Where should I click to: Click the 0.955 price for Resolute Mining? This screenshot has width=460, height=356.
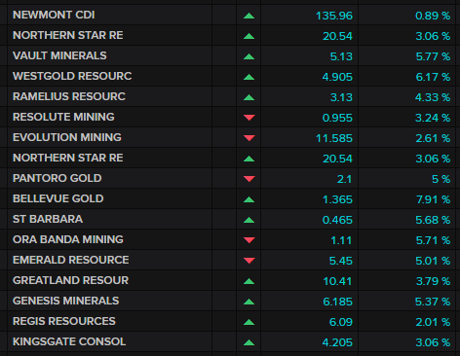337,118
